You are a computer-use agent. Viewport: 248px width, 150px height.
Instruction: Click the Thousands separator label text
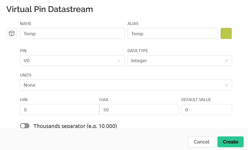(x=75, y=126)
